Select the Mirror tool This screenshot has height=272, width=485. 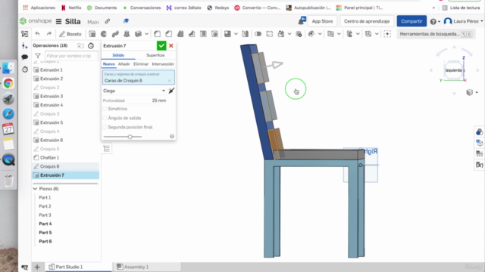(246, 34)
